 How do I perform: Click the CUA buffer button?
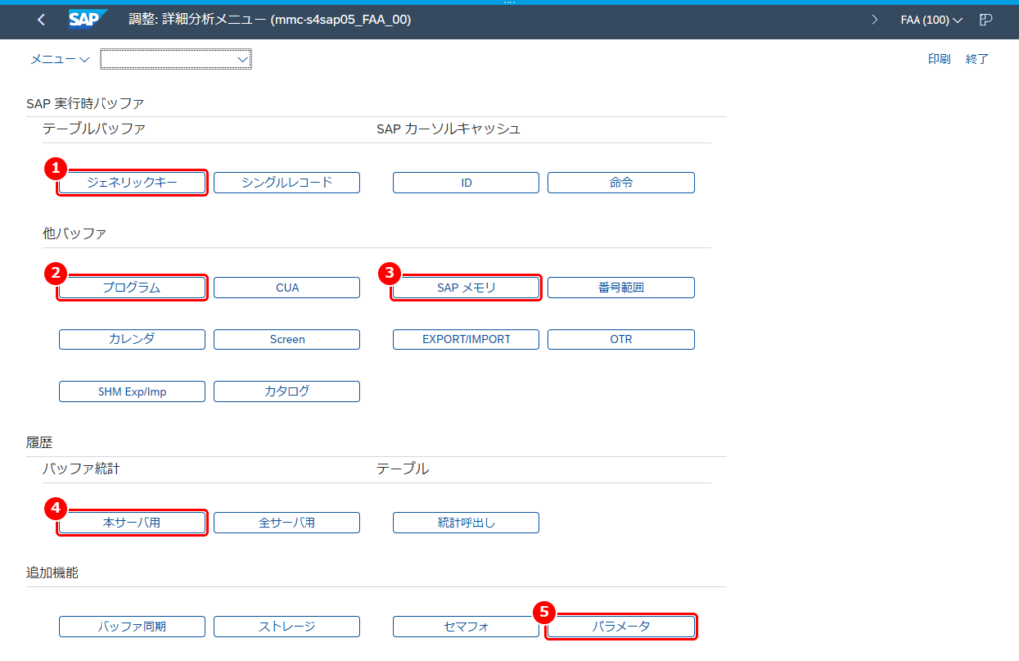(287, 288)
